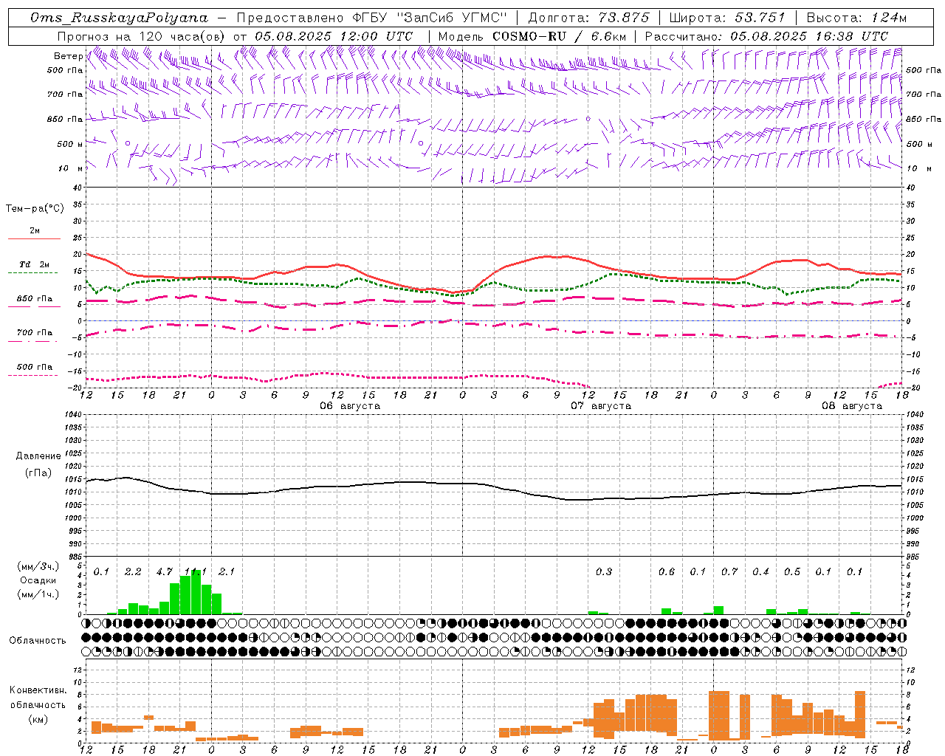Click the (мм/3ч.) precipitation unit label

tap(37, 566)
